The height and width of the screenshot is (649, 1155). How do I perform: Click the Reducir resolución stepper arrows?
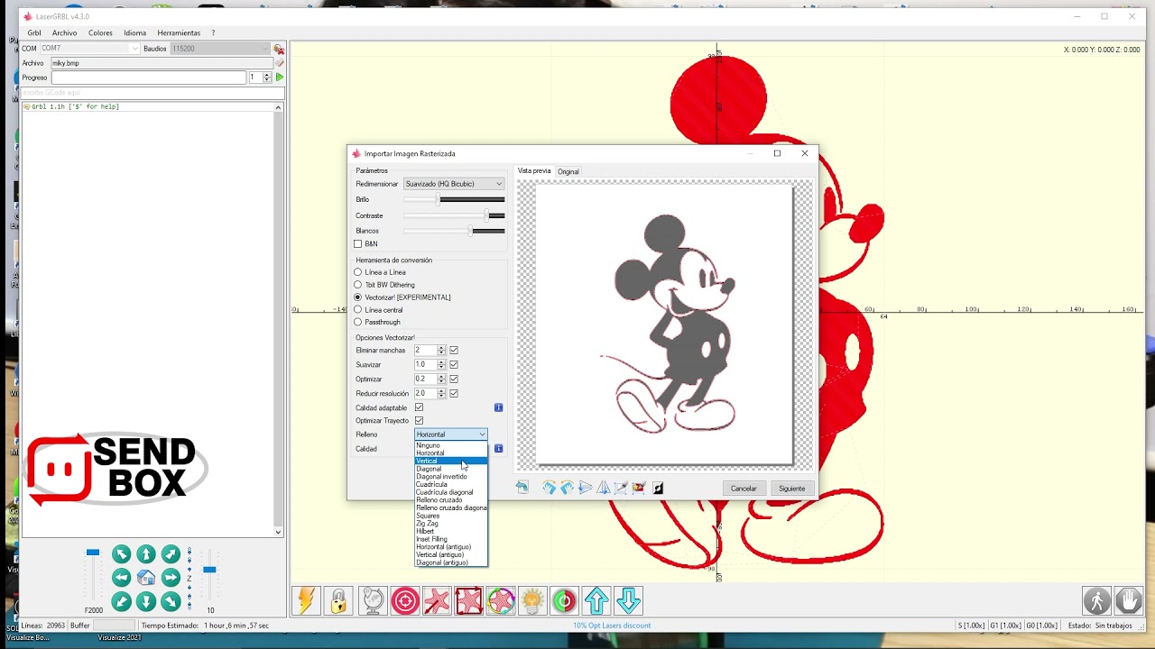pyautogui.click(x=441, y=394)
